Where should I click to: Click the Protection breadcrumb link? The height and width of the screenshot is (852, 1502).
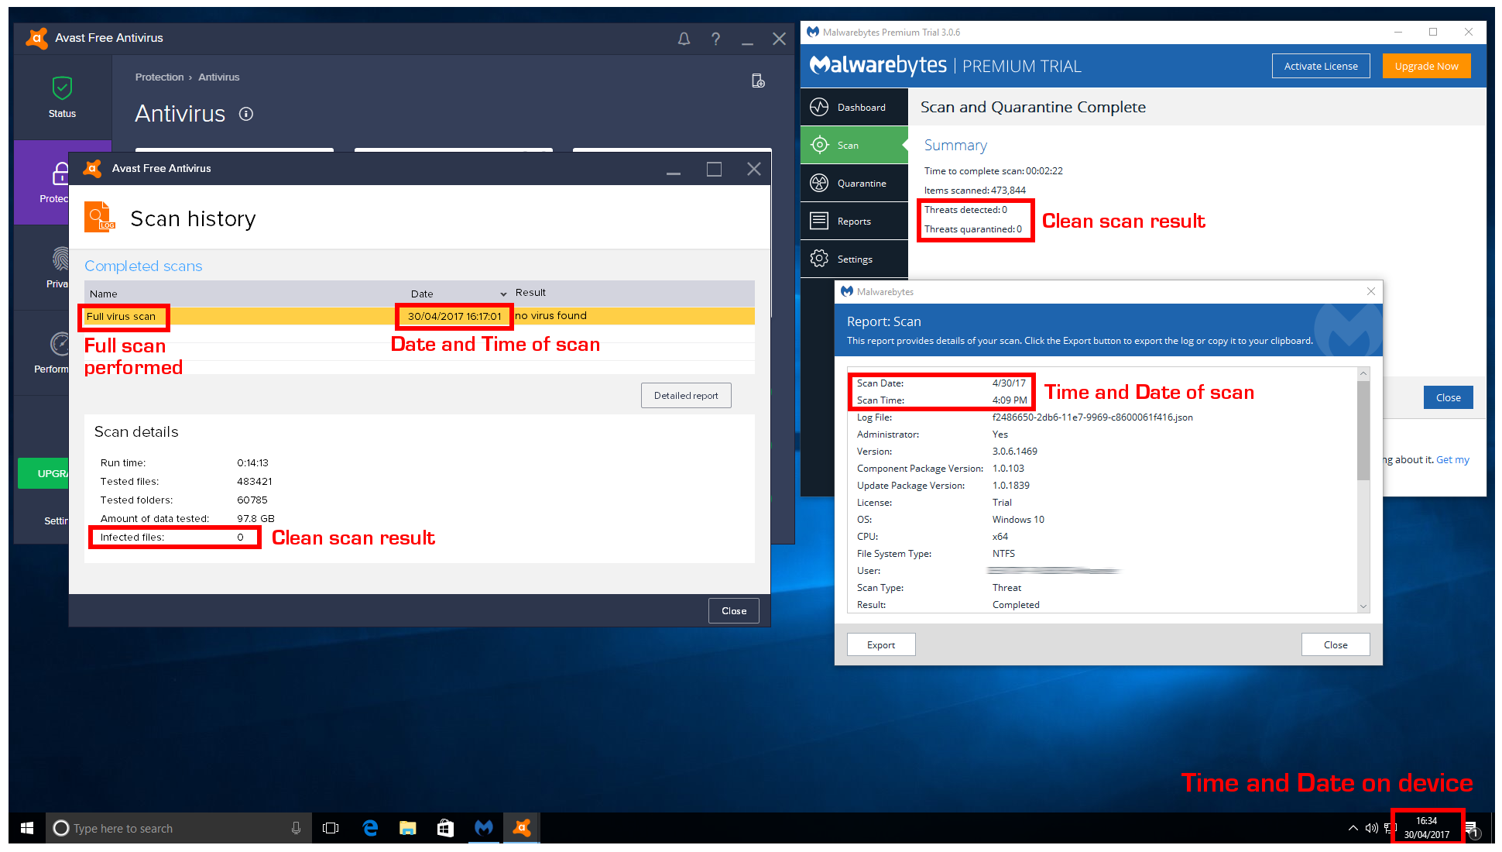tap(159, 77)
